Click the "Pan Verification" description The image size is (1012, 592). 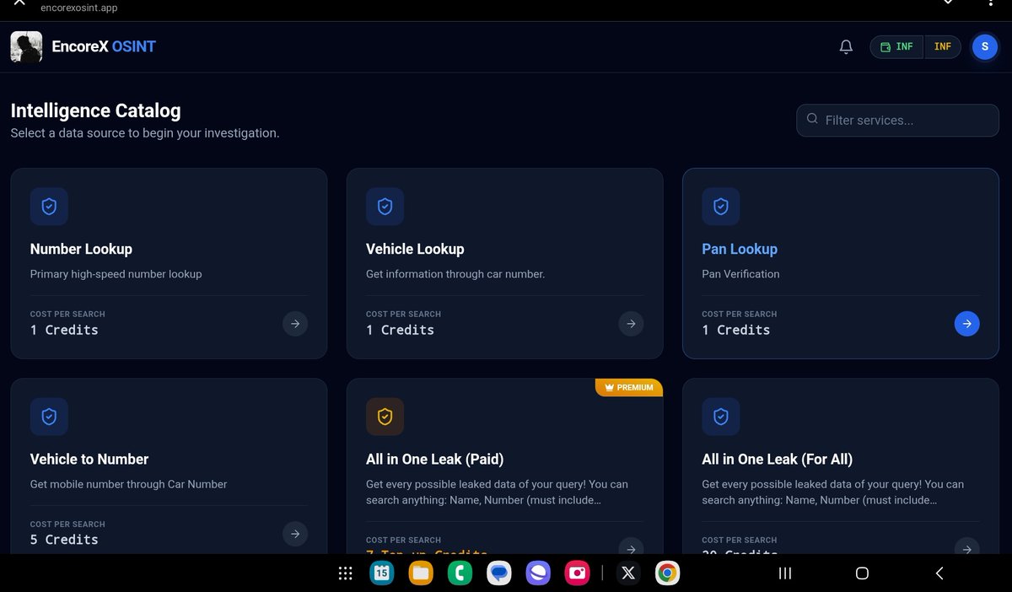point(740,274)
